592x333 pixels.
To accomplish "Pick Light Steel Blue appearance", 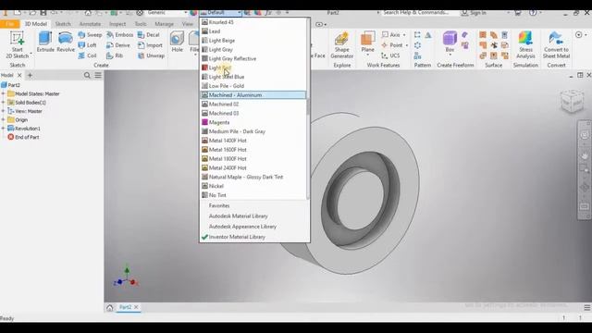I will [253, 77].
